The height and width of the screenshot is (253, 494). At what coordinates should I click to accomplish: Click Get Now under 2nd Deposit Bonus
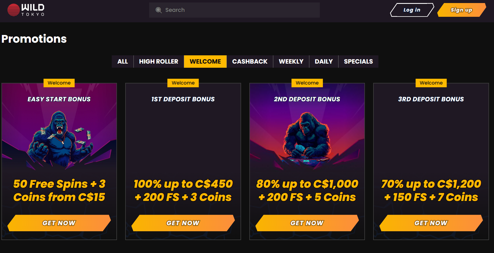tap(307, 223)
